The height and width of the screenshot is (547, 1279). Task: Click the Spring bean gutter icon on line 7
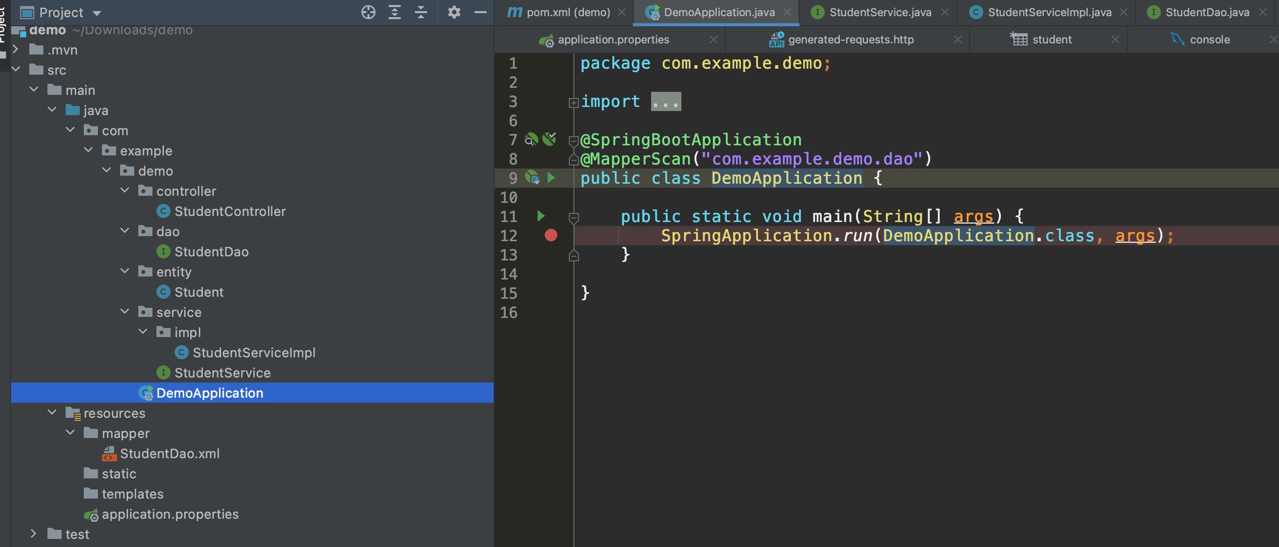point(531,139)
